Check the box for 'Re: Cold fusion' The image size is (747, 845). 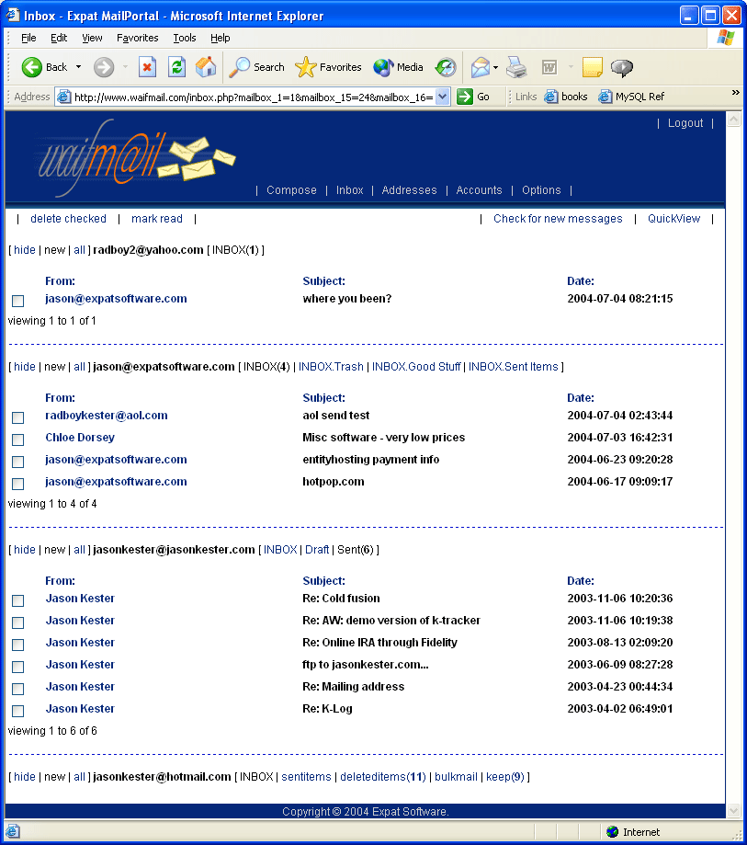[x=17, y=600]
